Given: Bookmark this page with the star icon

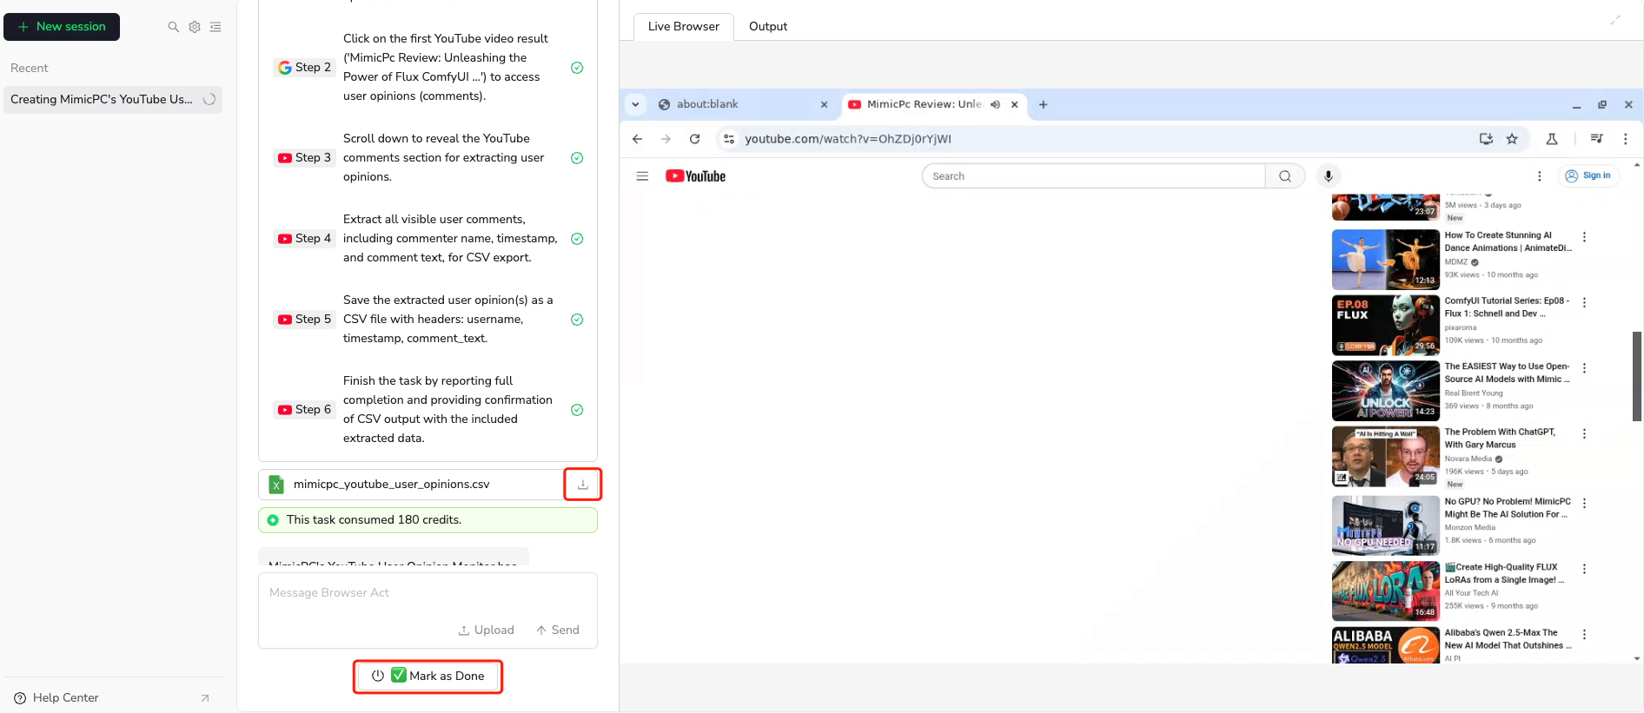Looking at the screenshot, I should point(1513,139).
